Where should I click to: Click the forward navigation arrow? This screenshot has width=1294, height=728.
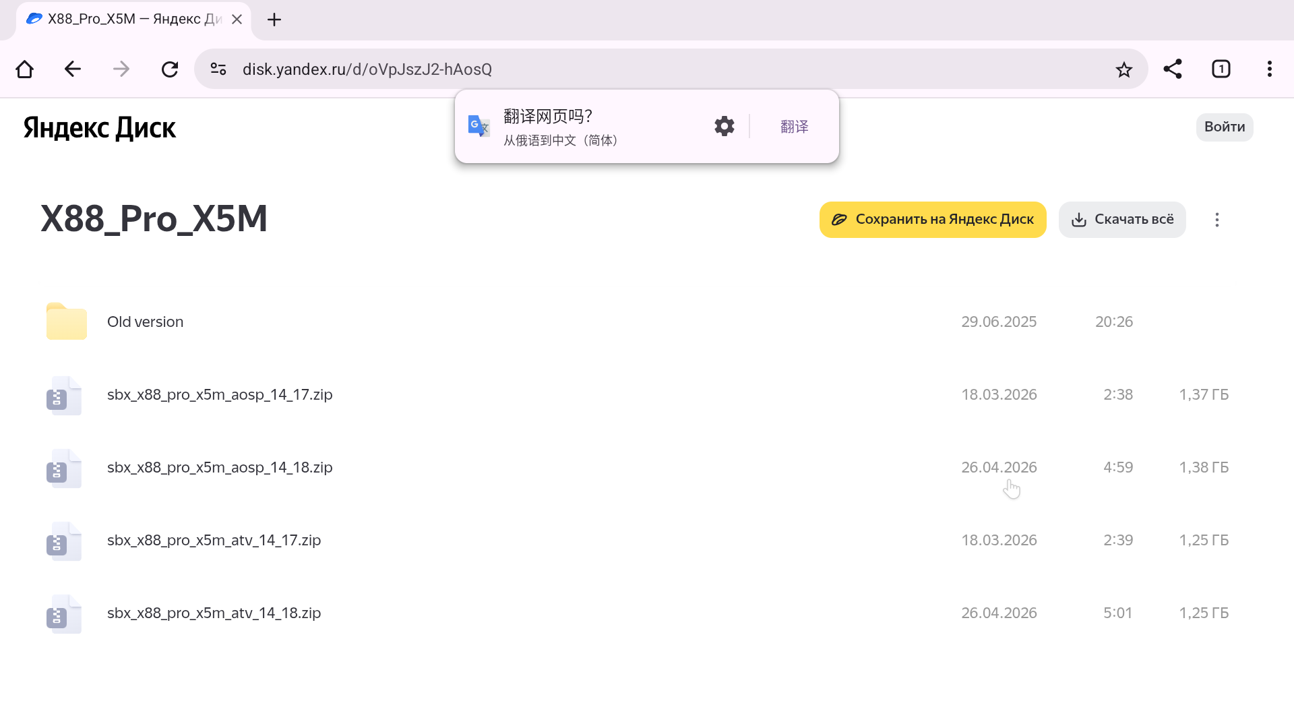point(121,69)
